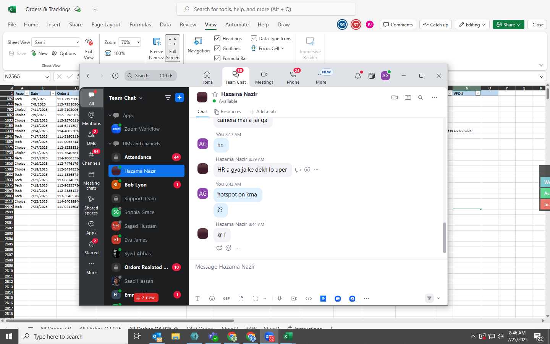The height and width of the screenshot is (344, 550).
Task: Click the green Share button
Action: point(508,24)
